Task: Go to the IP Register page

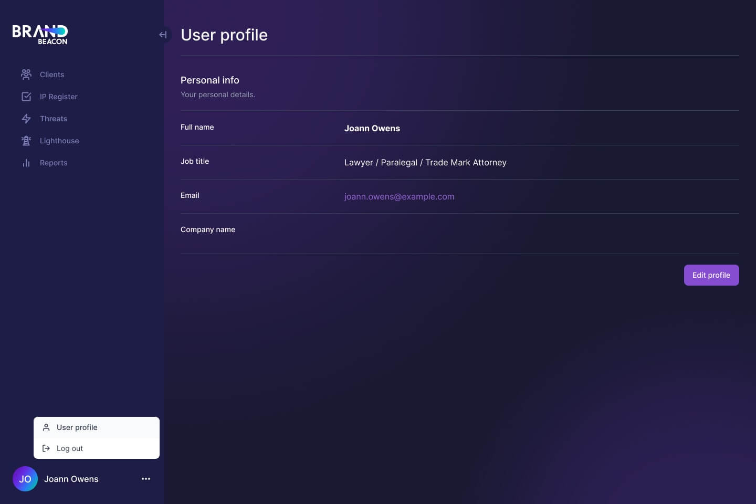Action: (x=59, y=97)
